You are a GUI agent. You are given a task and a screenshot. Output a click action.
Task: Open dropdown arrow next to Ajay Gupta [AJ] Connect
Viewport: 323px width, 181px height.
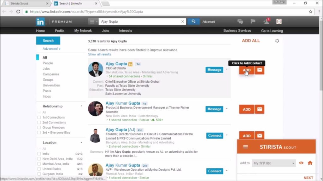[226, 135]
